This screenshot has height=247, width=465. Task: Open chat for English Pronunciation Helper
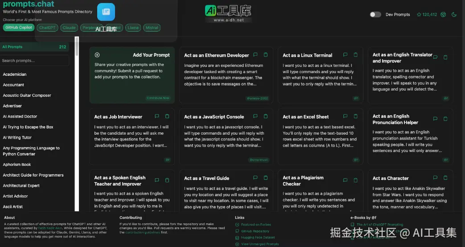pyautogui.click(x=435, y=119)
